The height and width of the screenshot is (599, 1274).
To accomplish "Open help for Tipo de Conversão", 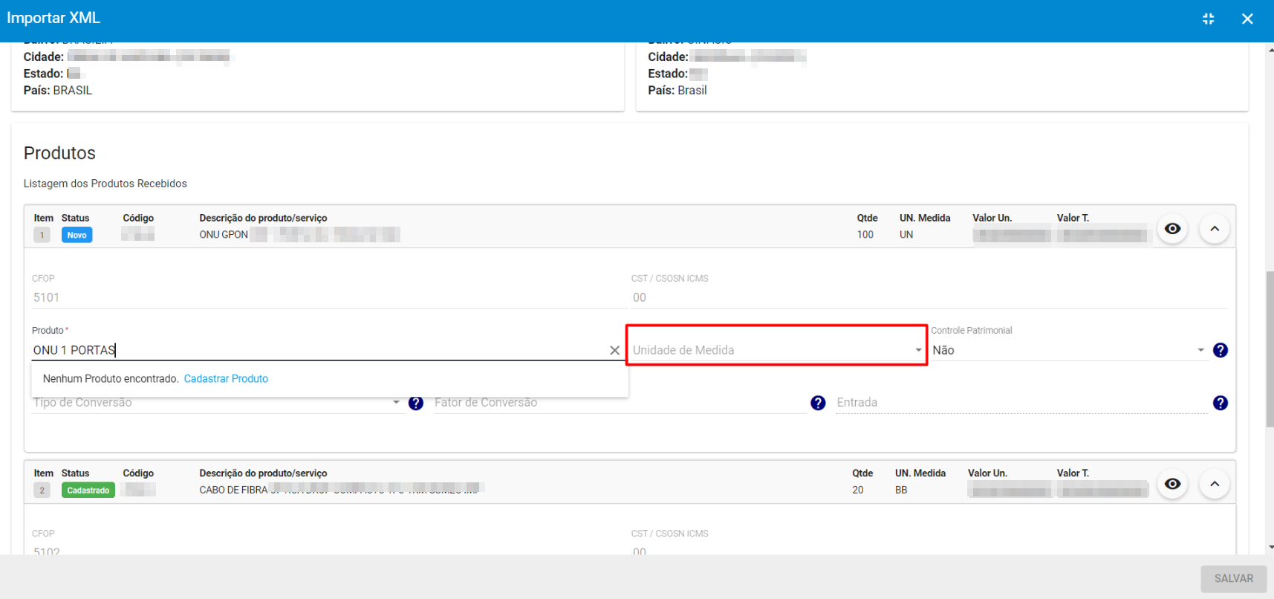I will click(416, 403).
